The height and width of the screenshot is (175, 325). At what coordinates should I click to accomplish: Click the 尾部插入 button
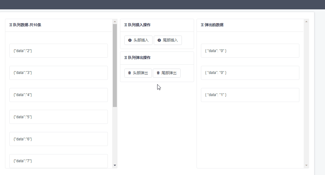[x=168, y=40]
